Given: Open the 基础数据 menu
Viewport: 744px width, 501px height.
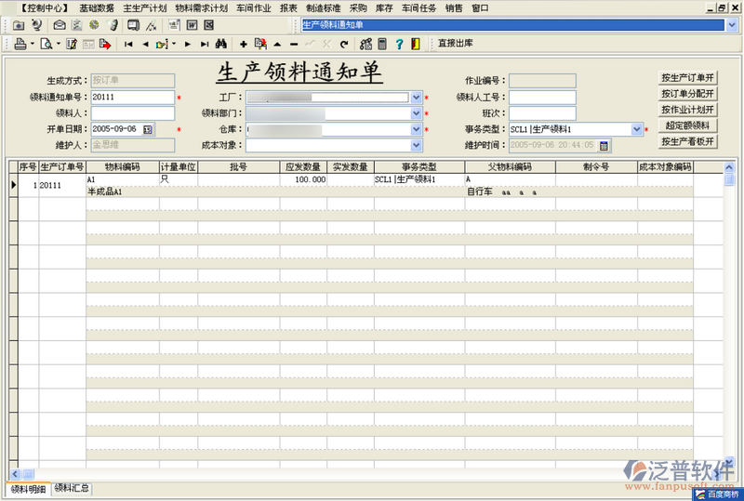Looking at the screenshot, I should coord(97,7).
